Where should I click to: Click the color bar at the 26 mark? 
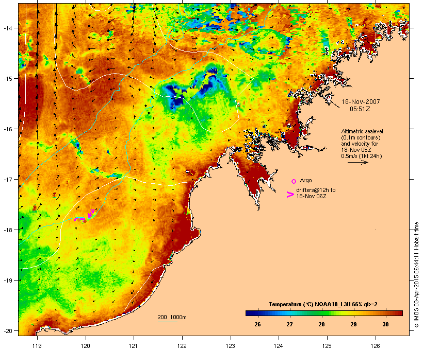click(x=257, y=313)
